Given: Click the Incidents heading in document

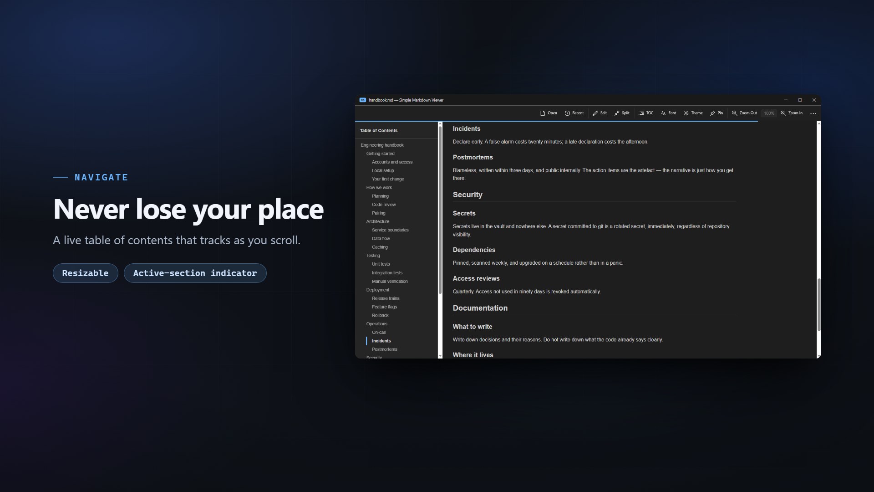Looking at the screenshot, I should [x=466, y=129].
